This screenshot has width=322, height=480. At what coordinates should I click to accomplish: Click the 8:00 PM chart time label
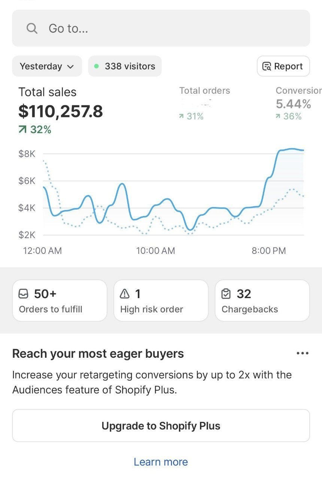point(268,250)
